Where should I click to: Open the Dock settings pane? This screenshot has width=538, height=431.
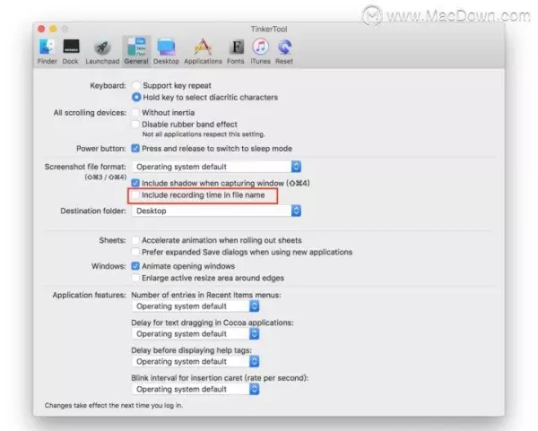71,51
